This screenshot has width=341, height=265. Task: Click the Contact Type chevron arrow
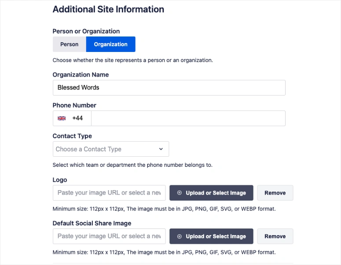[161, 149]
